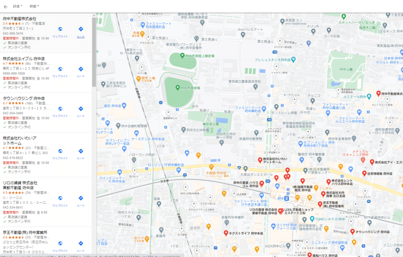Open website icon for 府中不動産株式会社
The height and width of the screenshot is (257, 403).
[60, 29]
